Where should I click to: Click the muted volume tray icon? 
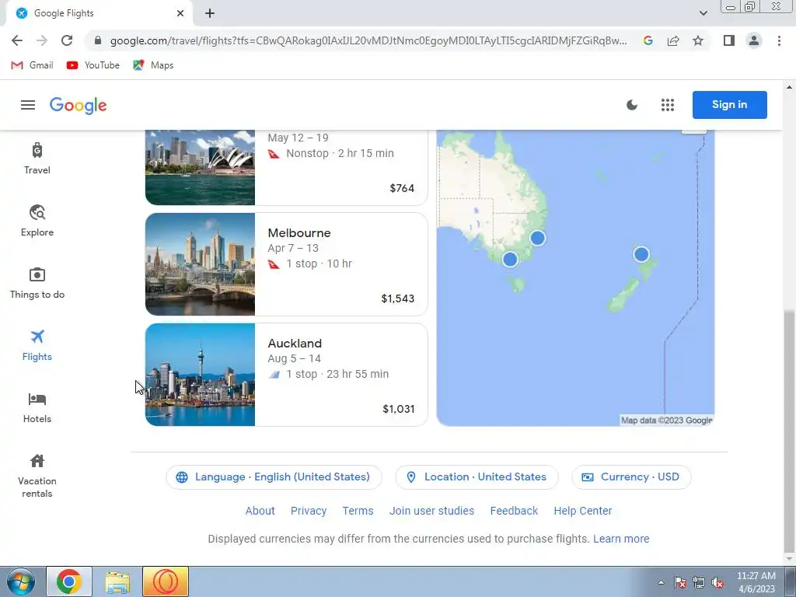717,583
